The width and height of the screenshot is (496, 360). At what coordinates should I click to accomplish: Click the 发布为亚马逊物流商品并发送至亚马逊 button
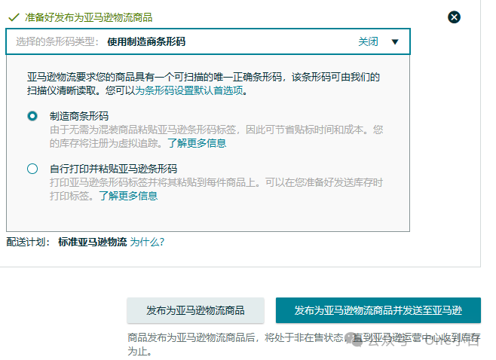pyautogui.click(x=378, y=310)
